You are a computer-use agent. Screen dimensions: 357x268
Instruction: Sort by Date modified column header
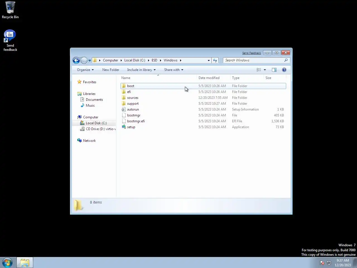[214, 78]
